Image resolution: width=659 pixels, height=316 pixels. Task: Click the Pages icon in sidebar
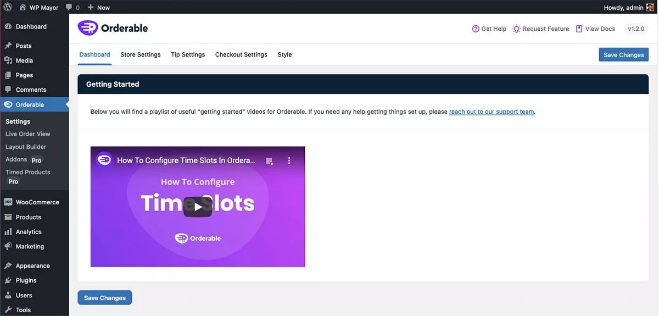tap(8, 75)
